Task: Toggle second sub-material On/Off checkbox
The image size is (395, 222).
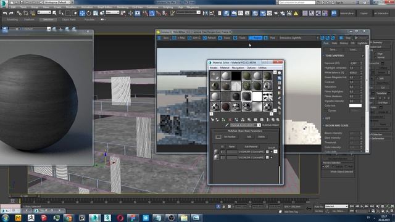Action: click(272, 157)
